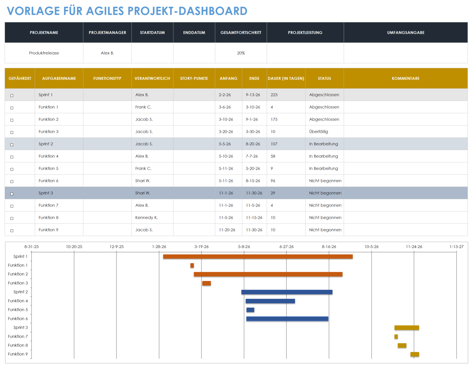Select the PROJEKTNAME header cell
This screenshot has height=365, width=473.
pyautogui.click(x=44, y=33)
